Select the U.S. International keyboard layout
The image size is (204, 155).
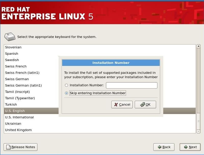click(x=19, y=117)
